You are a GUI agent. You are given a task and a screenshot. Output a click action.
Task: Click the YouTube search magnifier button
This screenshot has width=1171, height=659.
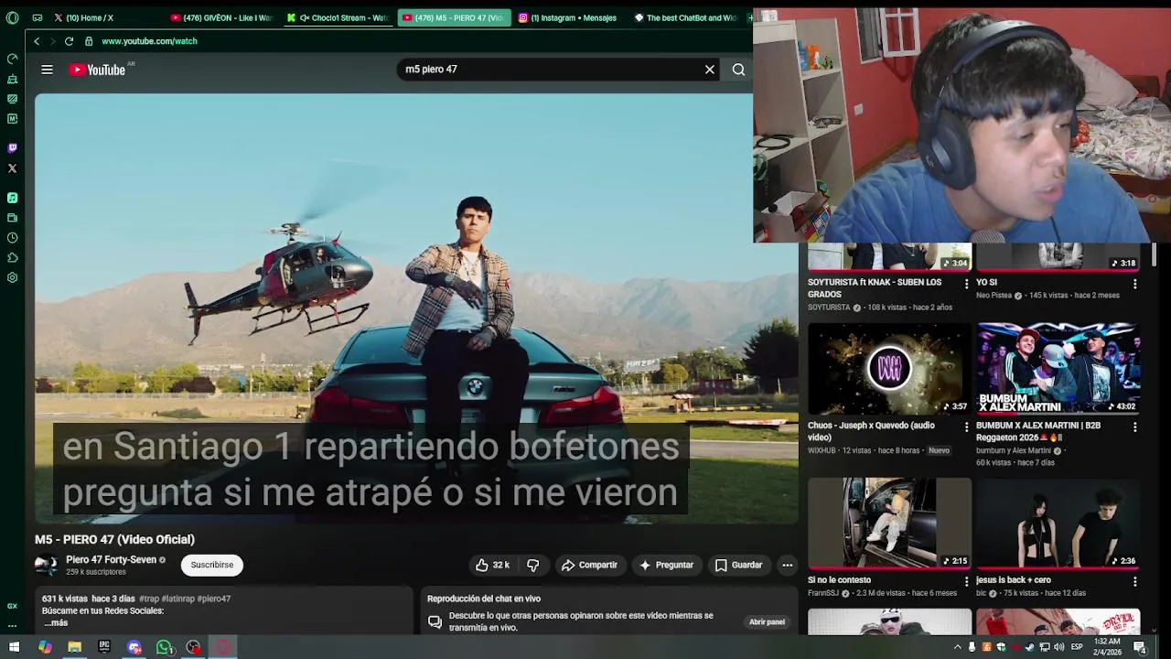click(738, 70)
